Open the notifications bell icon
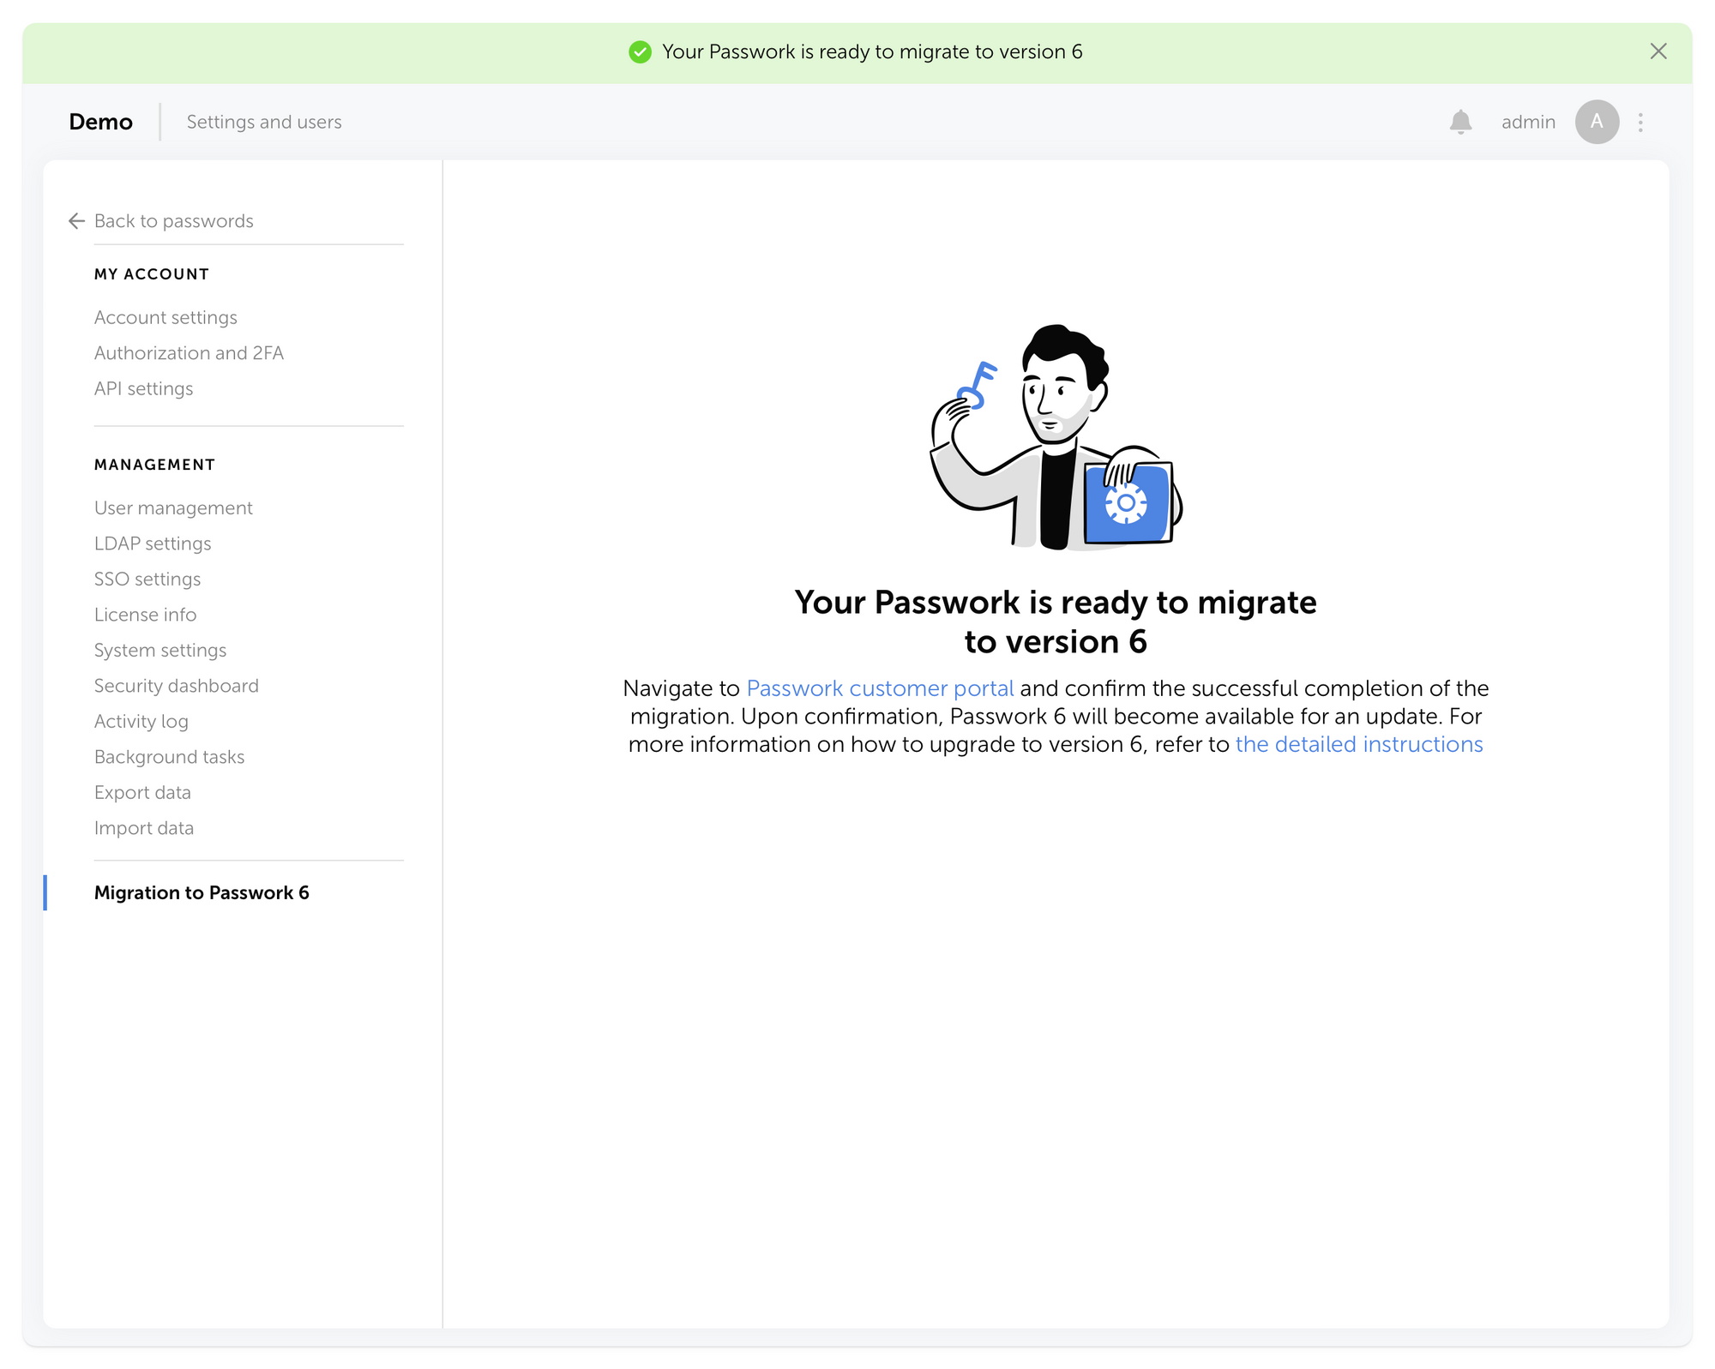Screen dimensions: 1715x1369 pyautogui.click(x=1460, y=121)
